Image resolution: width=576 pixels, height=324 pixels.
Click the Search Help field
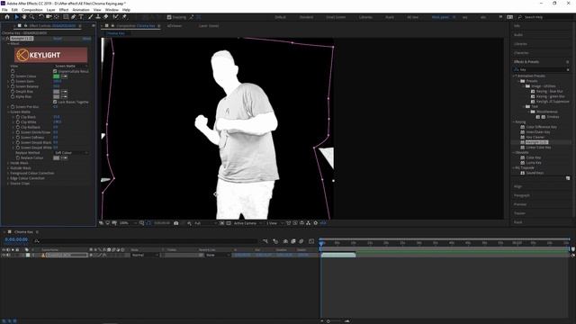[x=545, y=17]
